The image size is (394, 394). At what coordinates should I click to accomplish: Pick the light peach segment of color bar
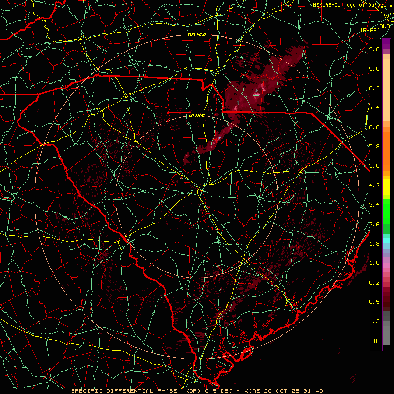[x=387, y=91]
